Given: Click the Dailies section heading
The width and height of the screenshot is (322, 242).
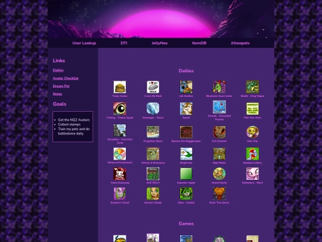Looking at the screenshot, I should point(186,71).
